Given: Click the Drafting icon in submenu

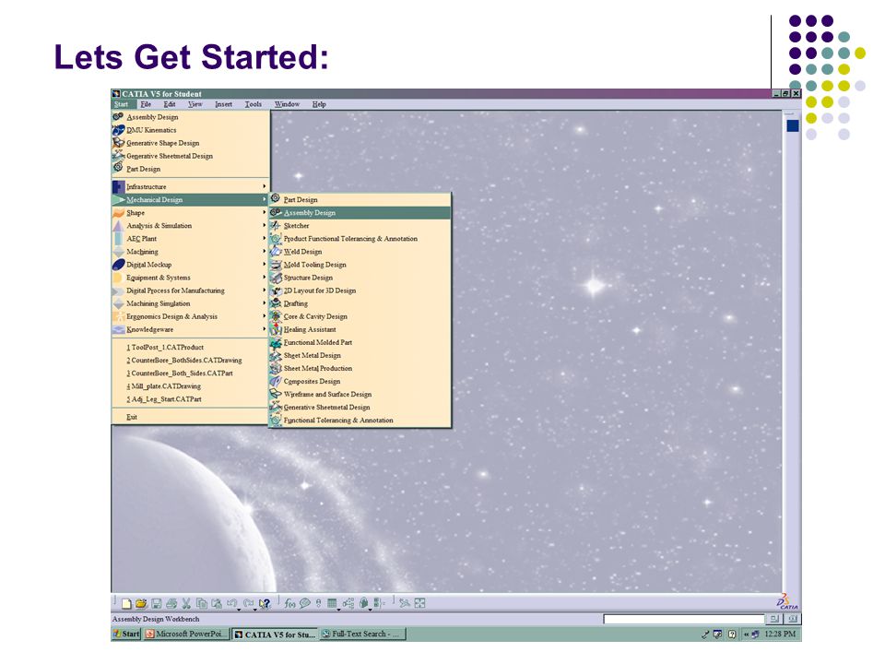Looking at the screenshot, I should (276, 303).
